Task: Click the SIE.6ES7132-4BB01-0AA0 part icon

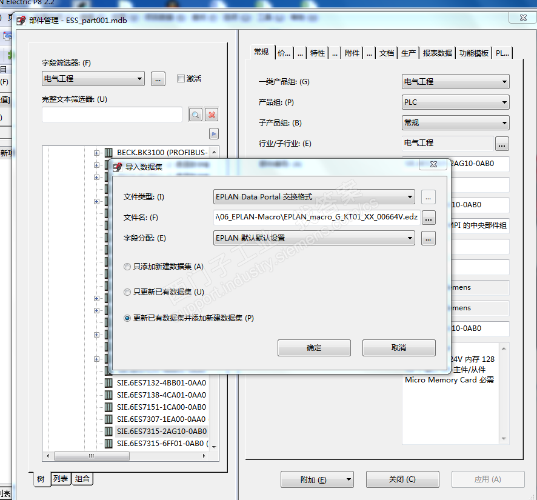Action: click(108, 382)
